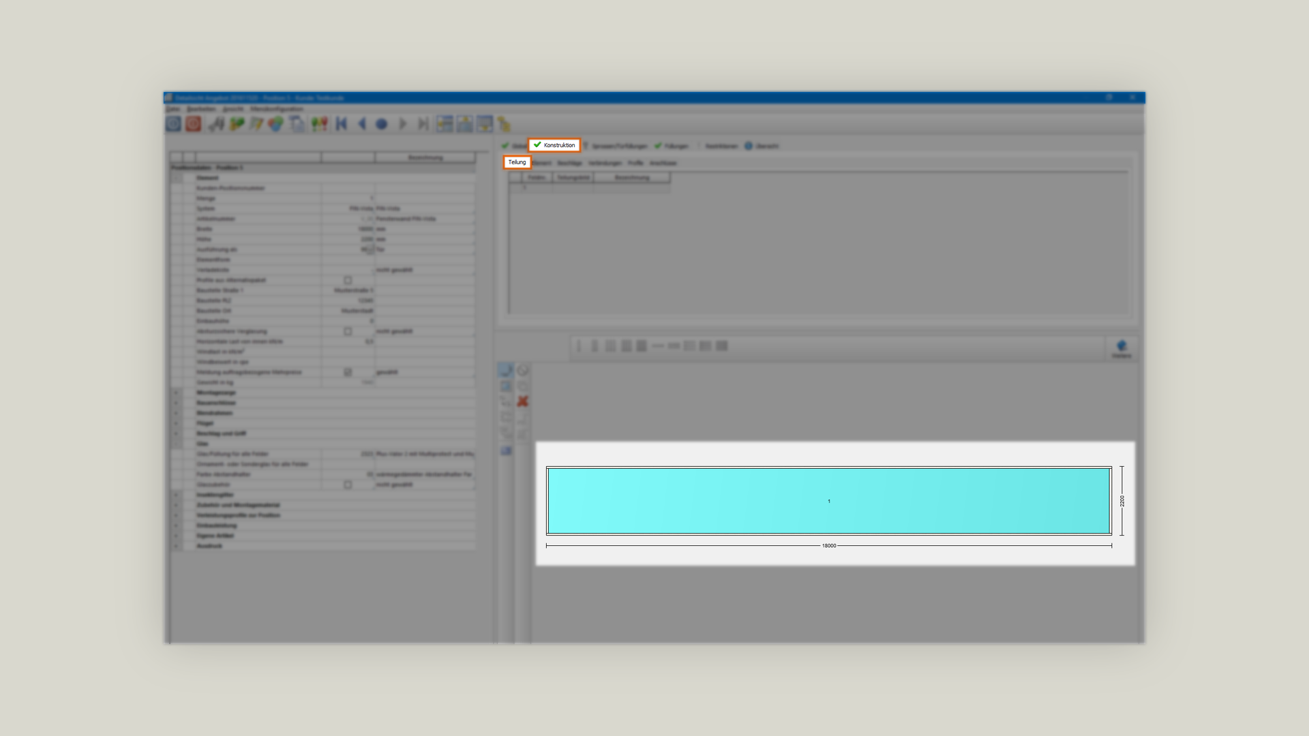Click the blue power toolbar icon
The height and width of the screenshot is (736, 1309).
click(173, 124)
